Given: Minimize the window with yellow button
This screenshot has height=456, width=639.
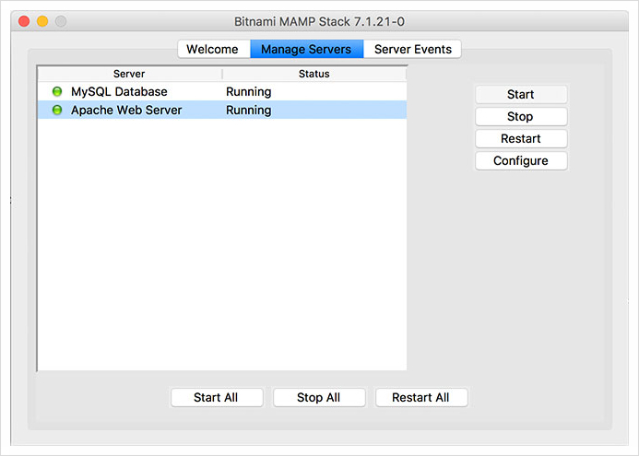Looking at the screenshot, I should tap(42, 21).
